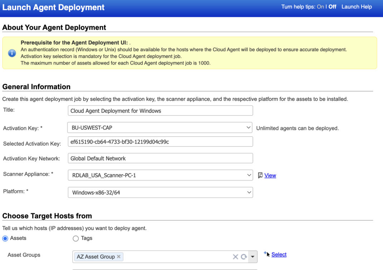This screenshot has height=270, width=383.
Task: Clear the Asset Groups field with the X icon
Action: click(235, 256)
